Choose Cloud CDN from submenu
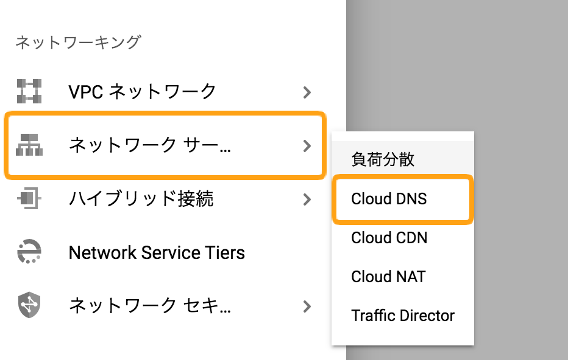 click(x=402, y=238)
